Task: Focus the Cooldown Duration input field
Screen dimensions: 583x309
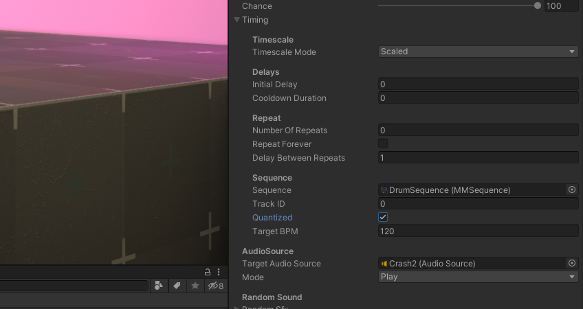Action: [x=478, y=98]
